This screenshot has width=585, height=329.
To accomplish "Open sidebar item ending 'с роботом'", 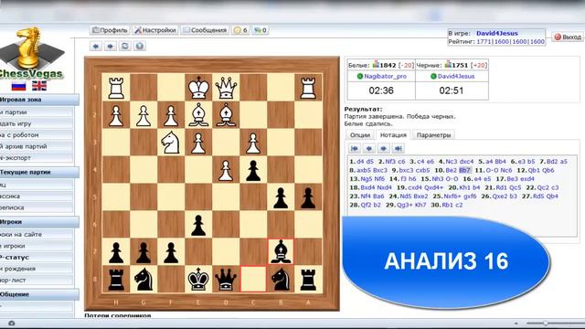I will [37, 134].
